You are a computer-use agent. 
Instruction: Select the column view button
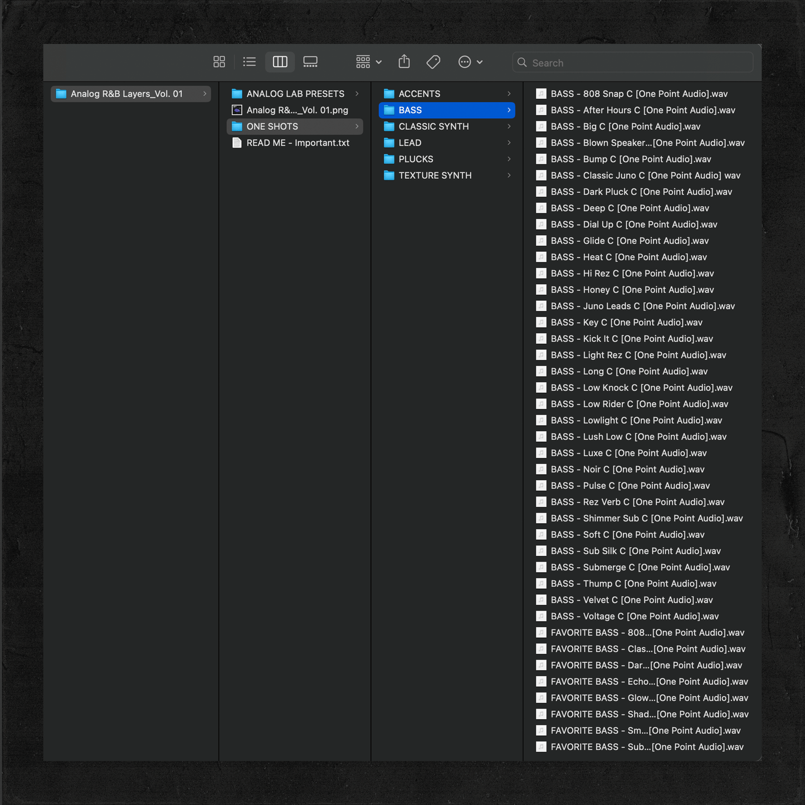coord(280,62)
